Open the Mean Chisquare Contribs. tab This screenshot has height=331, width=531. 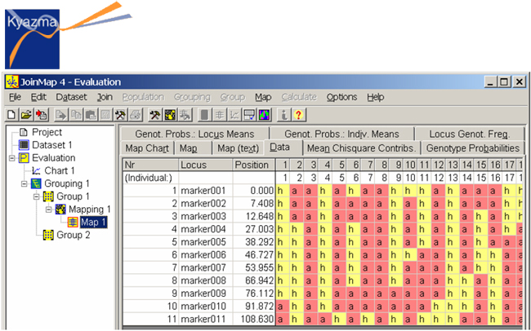[x=361, y=148]
